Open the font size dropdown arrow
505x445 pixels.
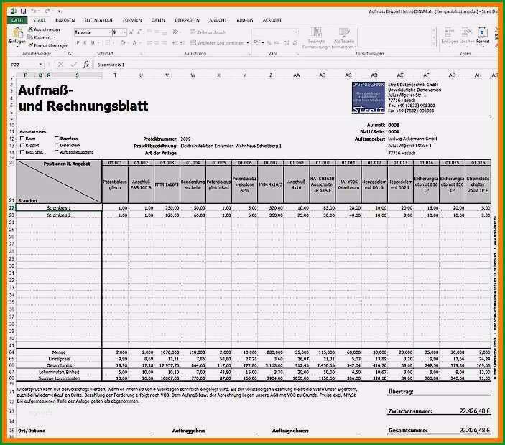124,32
